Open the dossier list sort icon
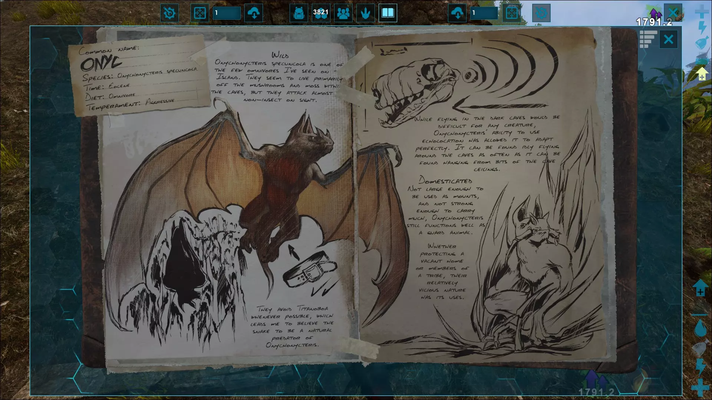The height and width of the screenshot is (400, 712). [x=648, y=39]
